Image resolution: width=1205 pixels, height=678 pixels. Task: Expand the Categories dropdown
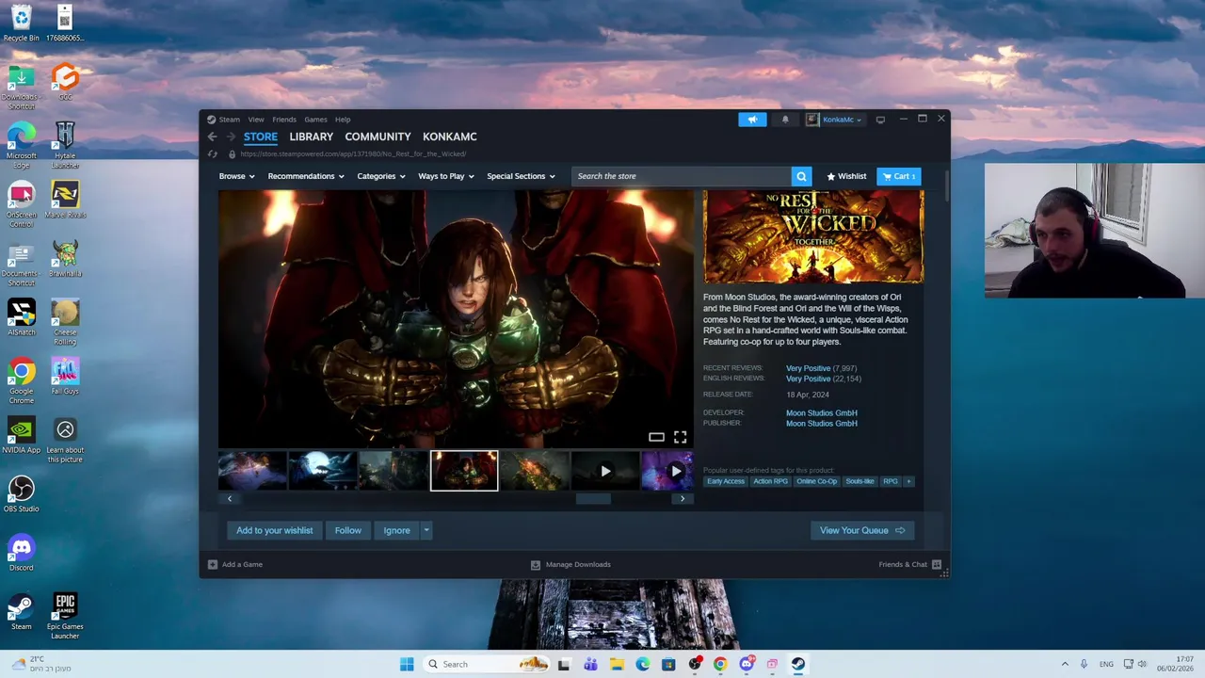click(x=381, y=176)
